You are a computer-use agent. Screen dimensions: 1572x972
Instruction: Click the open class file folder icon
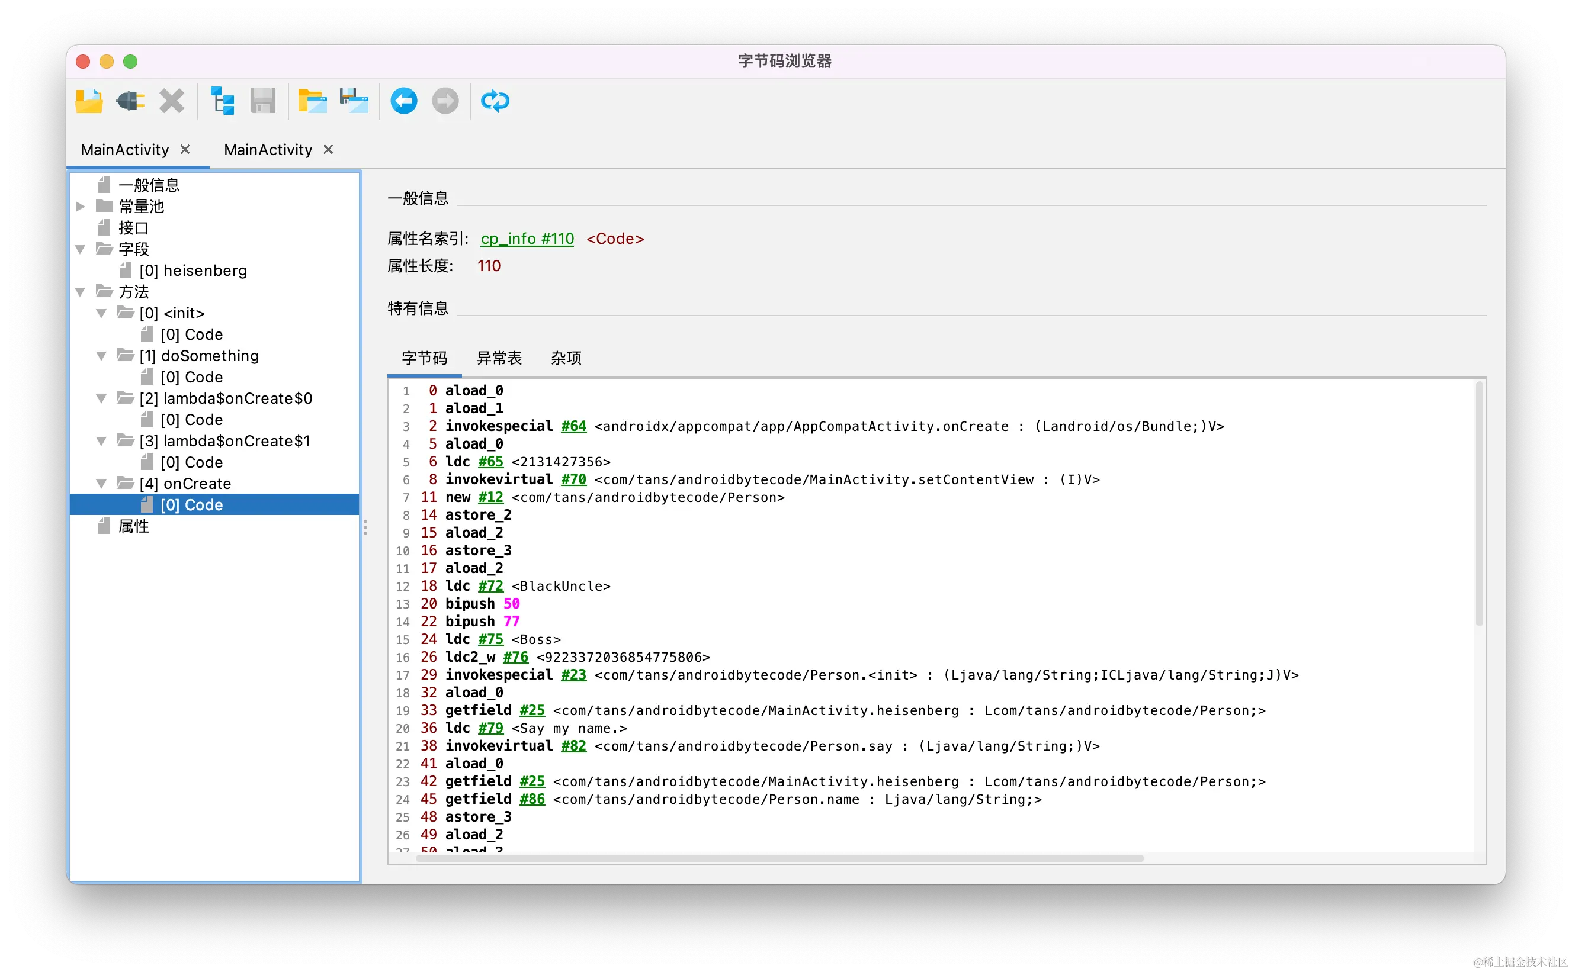pos(89,101)
